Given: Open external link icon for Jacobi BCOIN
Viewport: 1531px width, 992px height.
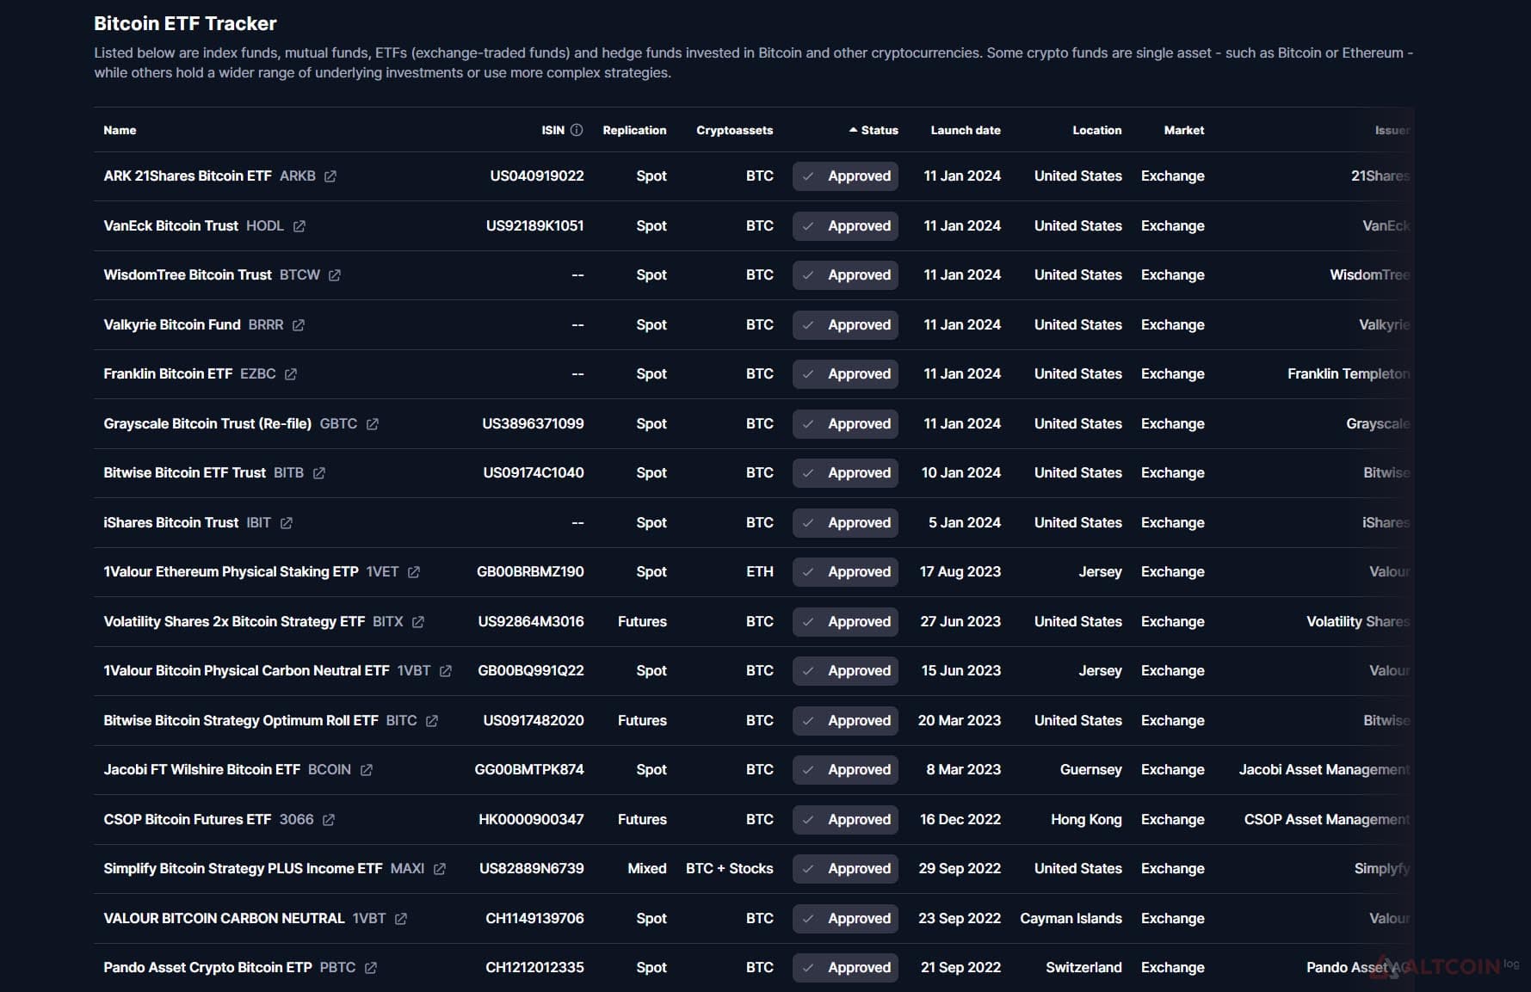Looking at the screenshot, I should (367, 770).
